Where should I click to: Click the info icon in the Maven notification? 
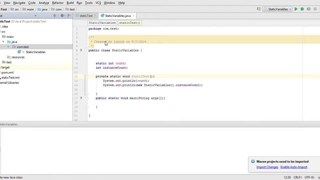coord(253,161)
